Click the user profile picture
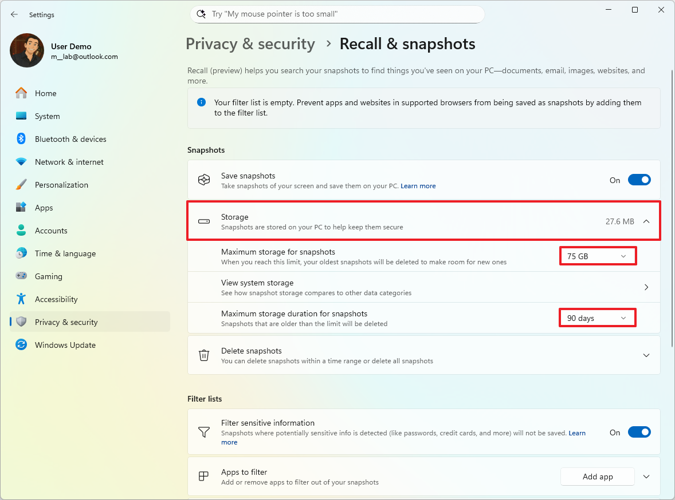The width and height of the screenshot is (675, 500). point(27,50)
